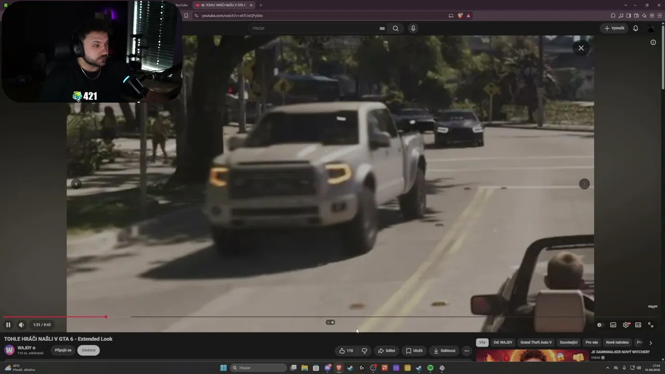
Task: Select the Vše filter chip
Action: [483, 342]
